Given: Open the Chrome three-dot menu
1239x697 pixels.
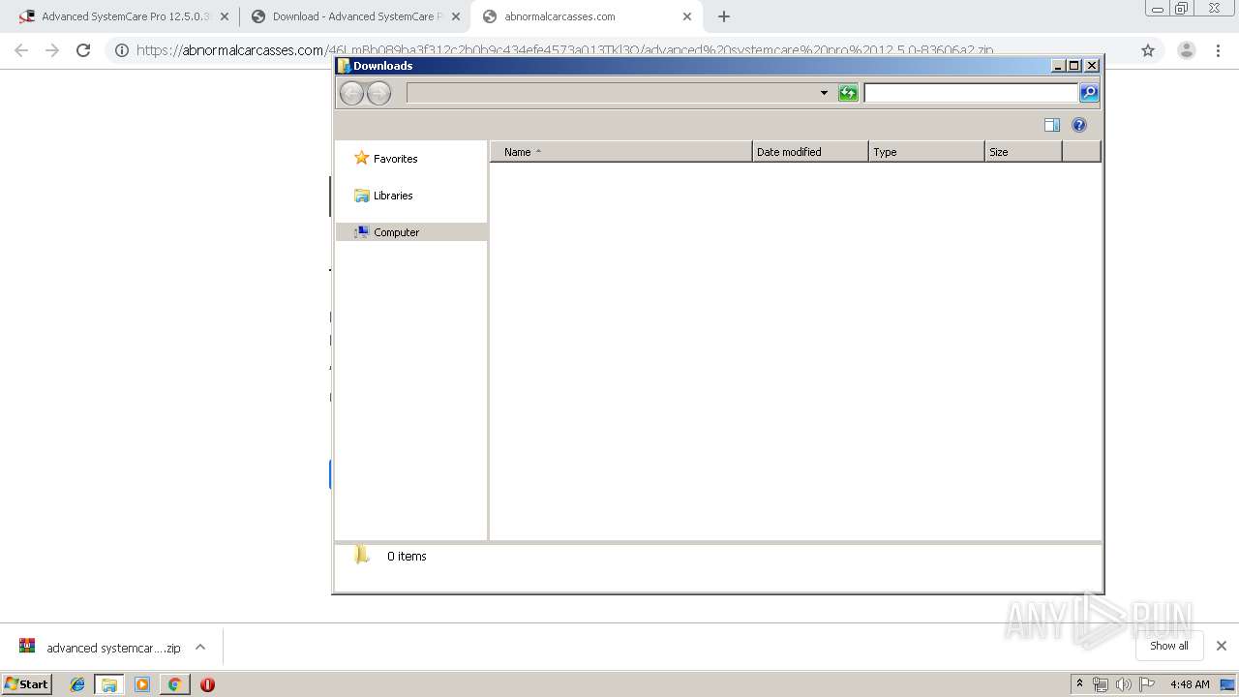Looking at the screenshot, I should [1218, 50].
